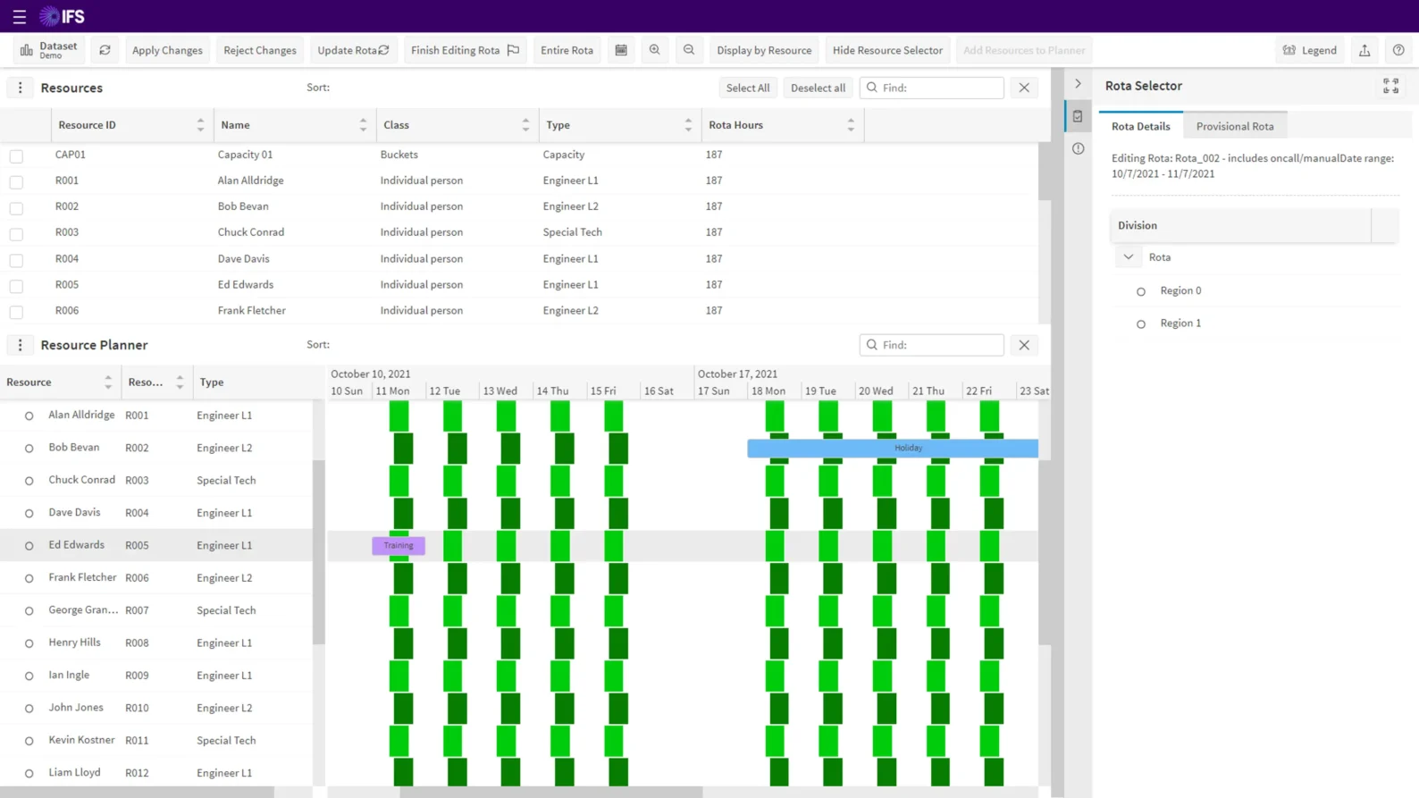The width and height of the screenshot is (1419, 798).
Task: Select the Region 0 radio button
Action: click(1141, 291)
